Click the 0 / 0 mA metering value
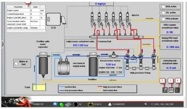This screenshot has width=187, height=109. pos(171,68)
